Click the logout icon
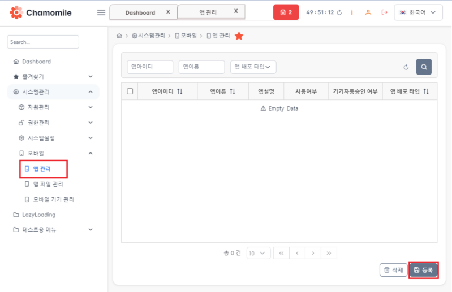This screenshot has width=452, height=292. [385, 12]
